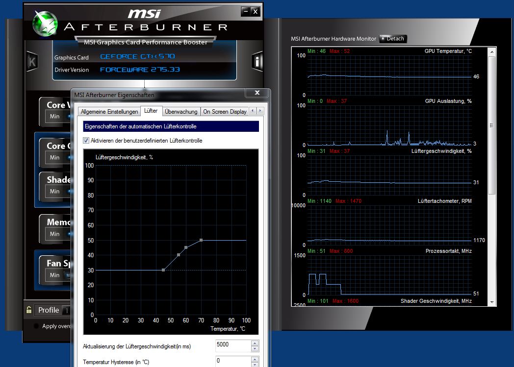The width and height of the screenshot is (514, 367).
Task: Click the GPU Auslastung graph
Action: tap(389, 125)
